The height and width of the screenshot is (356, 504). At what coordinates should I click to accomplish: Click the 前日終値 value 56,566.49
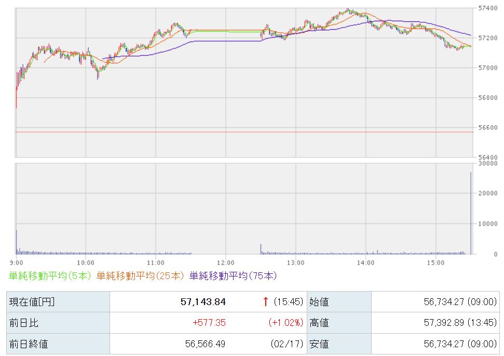coord(205,344)
